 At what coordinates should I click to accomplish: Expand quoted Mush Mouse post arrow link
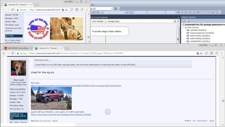(x=49, y=60)
